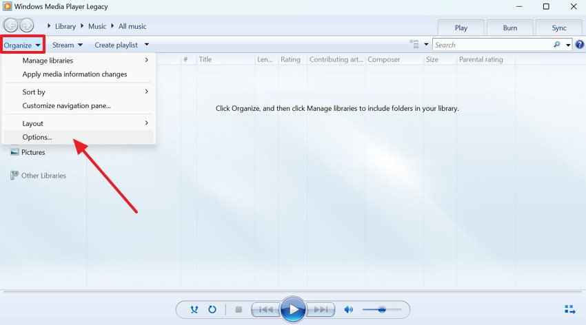Switch to Now Playing view icon

570,309
